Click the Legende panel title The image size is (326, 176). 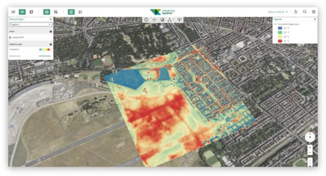[278, 19]
